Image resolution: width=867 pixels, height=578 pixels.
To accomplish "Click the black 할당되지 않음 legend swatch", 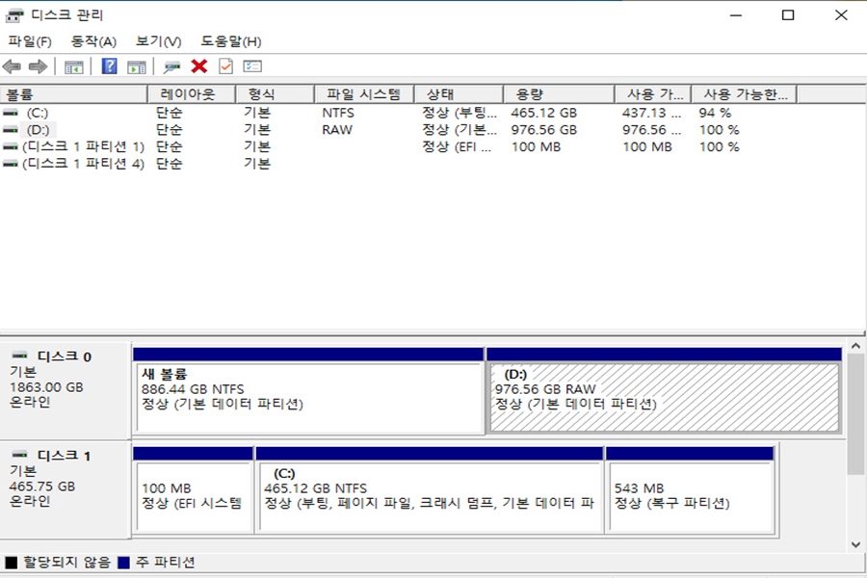I will 11,563.
